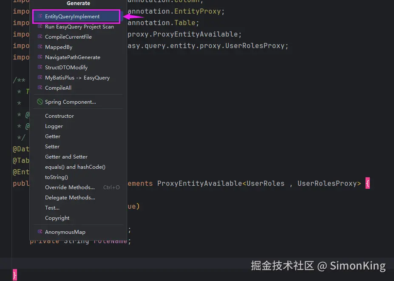394x281 pixels.
Task: Select CompileCurrentFile menu entry
Action: pyautogui.click(x=78, y=37)
